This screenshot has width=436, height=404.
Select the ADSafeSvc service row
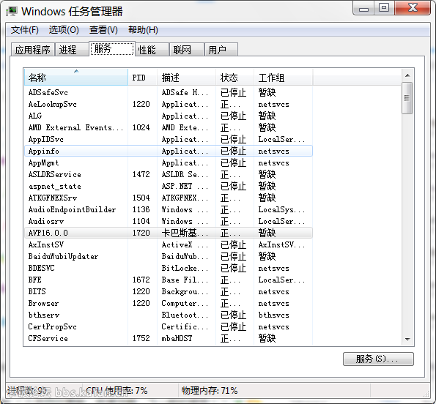pos(169,92)
